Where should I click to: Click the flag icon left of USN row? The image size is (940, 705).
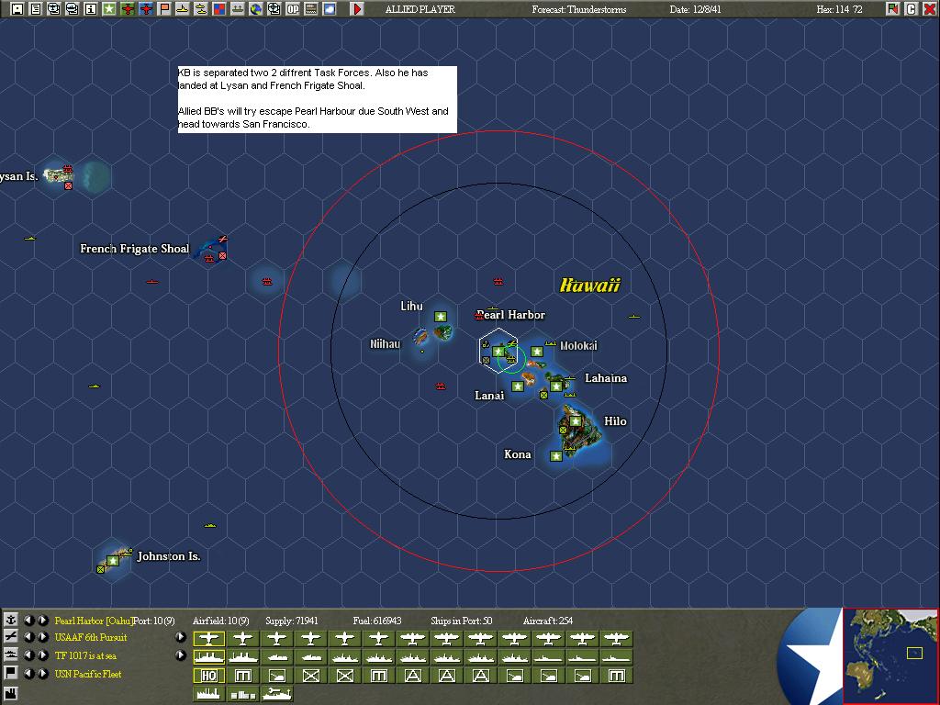(x=10, y=673)
